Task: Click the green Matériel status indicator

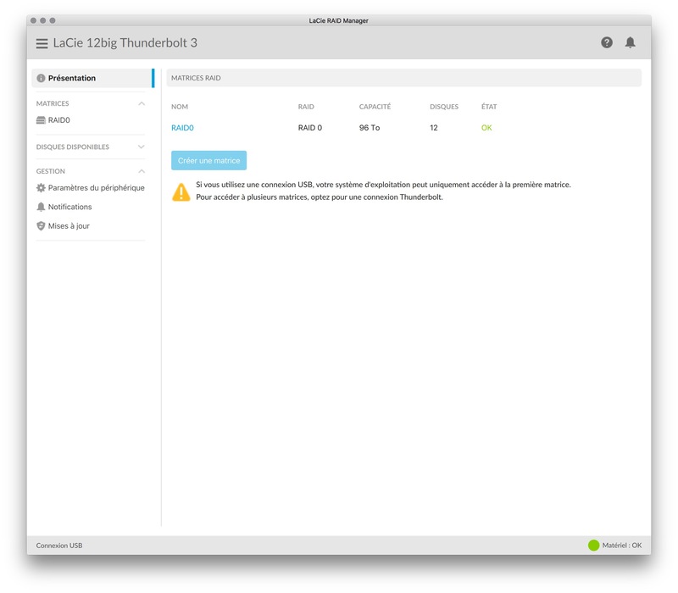Action: click(x=594, y=546)
